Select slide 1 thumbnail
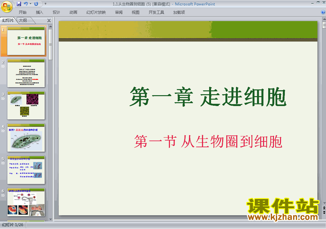Screen dimensions: 326x229 coord(26,41)
